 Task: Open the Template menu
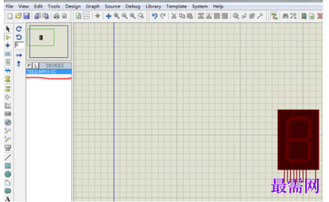[x=176, y=7]
